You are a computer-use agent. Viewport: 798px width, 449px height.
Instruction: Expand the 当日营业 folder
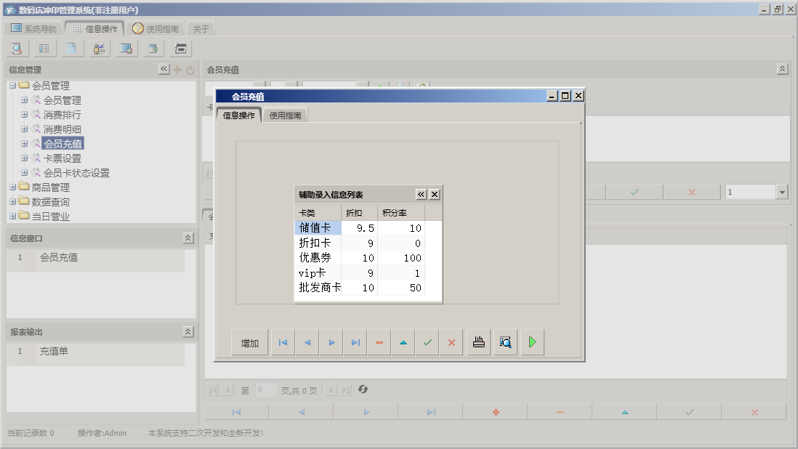(x=13, y=216)
